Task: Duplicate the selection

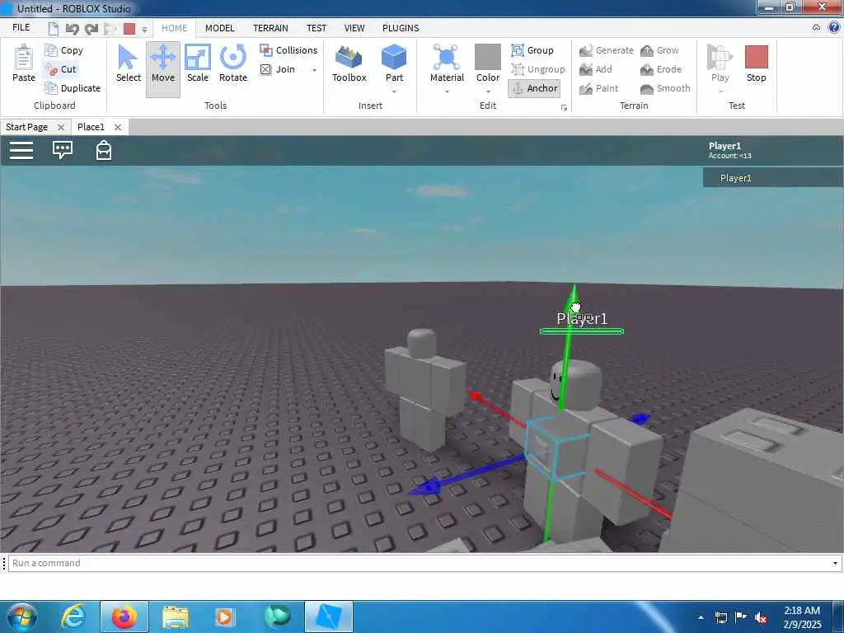Action: pos(73,88)
